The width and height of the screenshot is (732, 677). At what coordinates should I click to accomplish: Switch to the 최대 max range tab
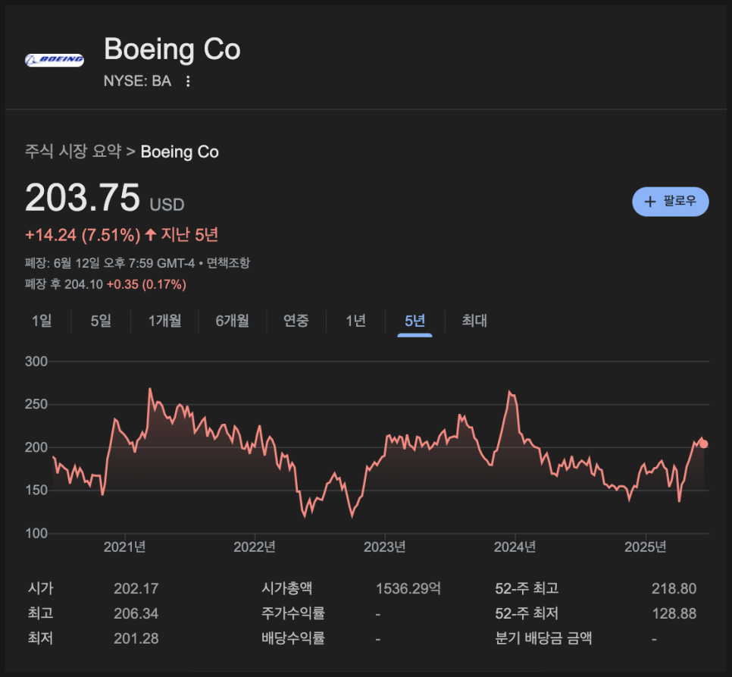tap(474, 321)
